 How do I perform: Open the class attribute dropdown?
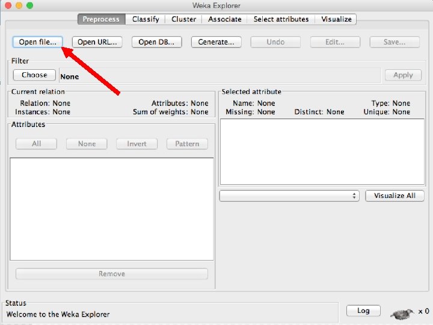pyautogui.click(x=289, y=196)
